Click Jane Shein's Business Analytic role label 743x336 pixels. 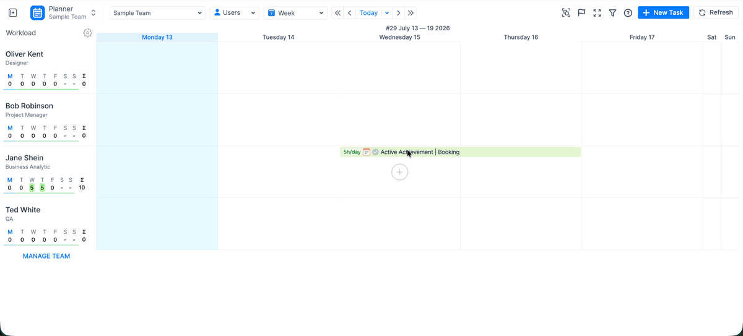click(28, 167)
